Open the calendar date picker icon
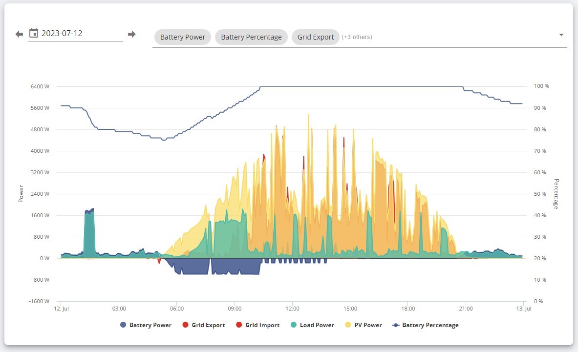578x352 pixels. click(34, 33)
